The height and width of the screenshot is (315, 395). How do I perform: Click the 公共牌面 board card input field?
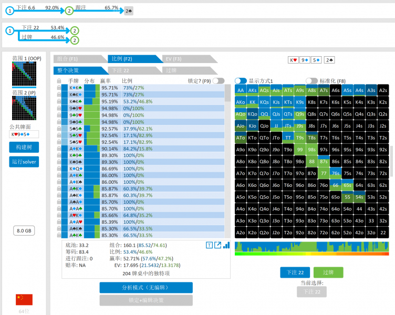point(24,134)
